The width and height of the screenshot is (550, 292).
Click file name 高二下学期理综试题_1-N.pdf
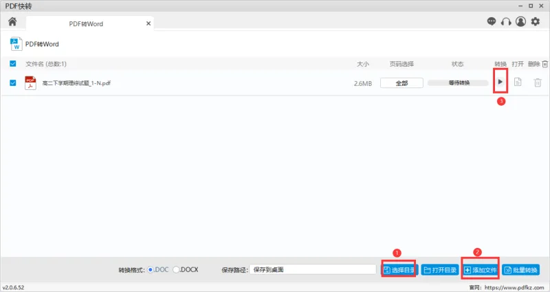coord(76,83)
